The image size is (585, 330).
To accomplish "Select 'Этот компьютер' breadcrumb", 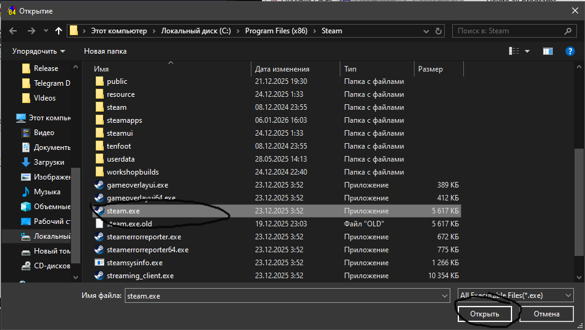I will (119, 31).
